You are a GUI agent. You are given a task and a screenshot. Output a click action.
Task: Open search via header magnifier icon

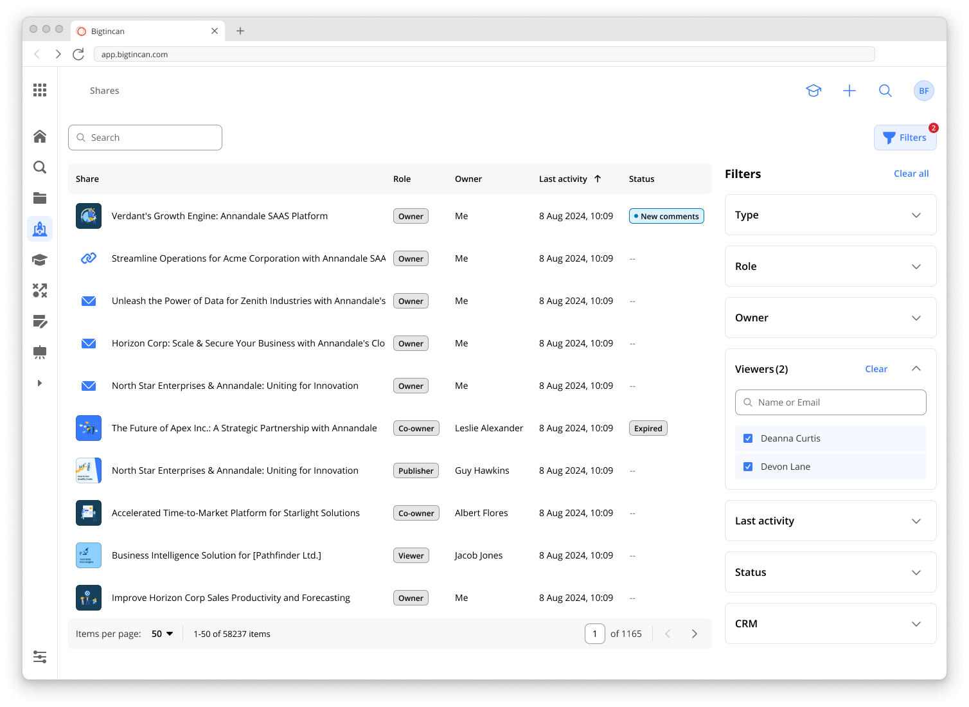click(x=885, y=91)
